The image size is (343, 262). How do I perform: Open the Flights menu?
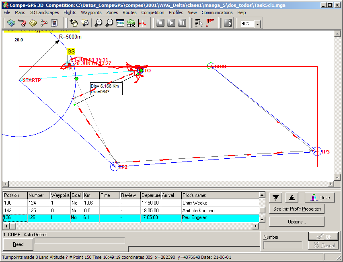click(x=70, y=12)
